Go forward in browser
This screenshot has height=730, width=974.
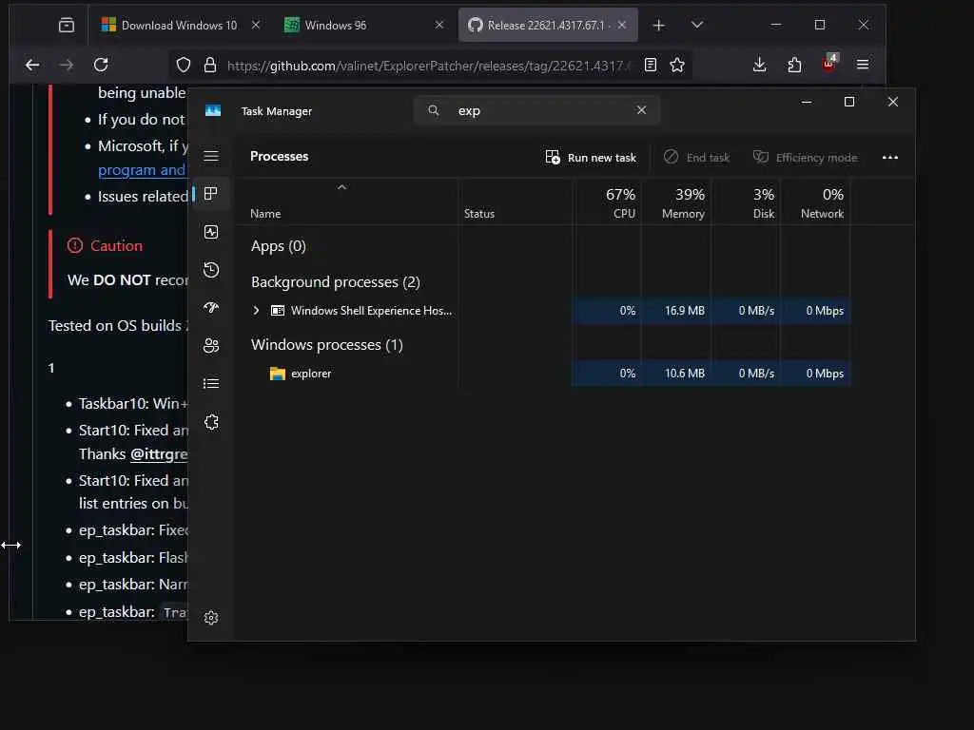[67, 65]
